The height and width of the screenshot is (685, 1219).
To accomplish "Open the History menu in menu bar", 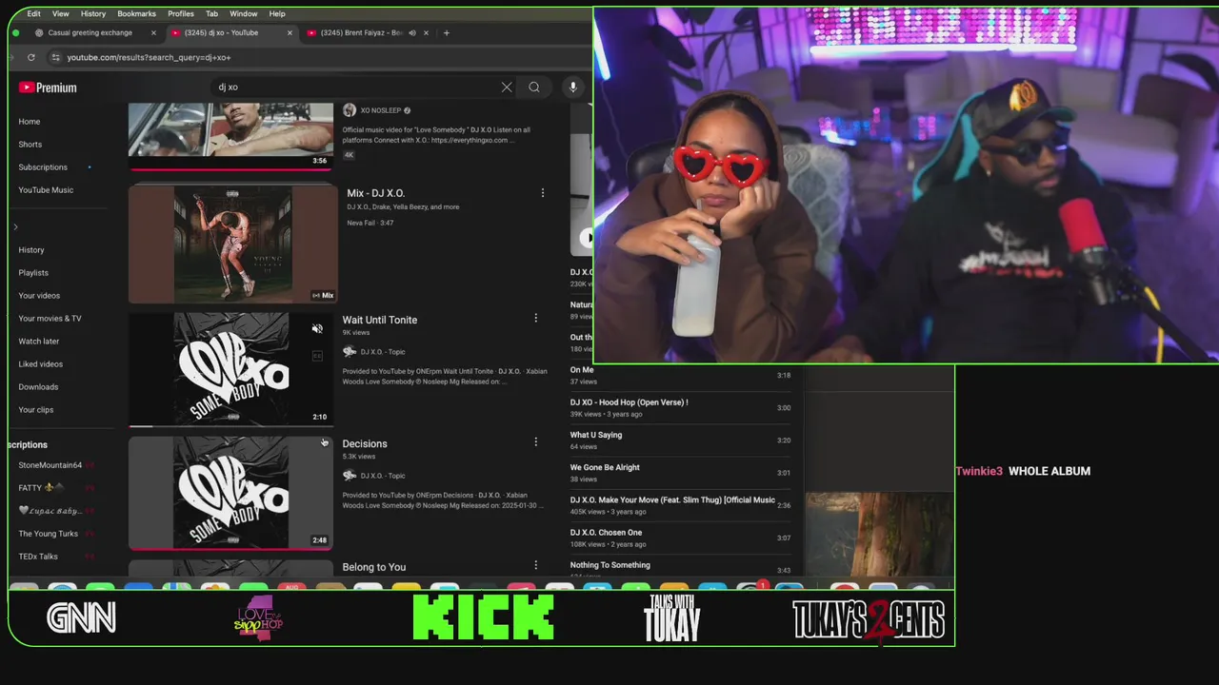I will click(93, 13).
